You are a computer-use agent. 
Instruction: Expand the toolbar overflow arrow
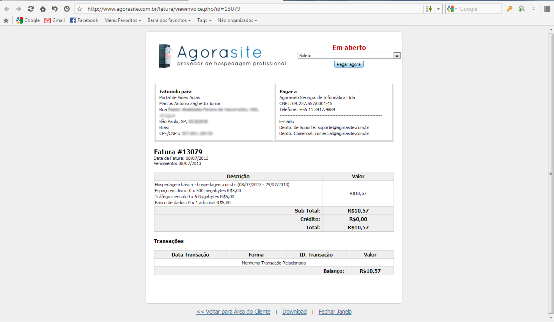pos(533,9)
